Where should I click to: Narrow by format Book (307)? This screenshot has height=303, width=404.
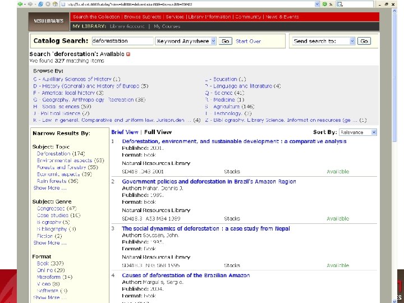point(50,263)
